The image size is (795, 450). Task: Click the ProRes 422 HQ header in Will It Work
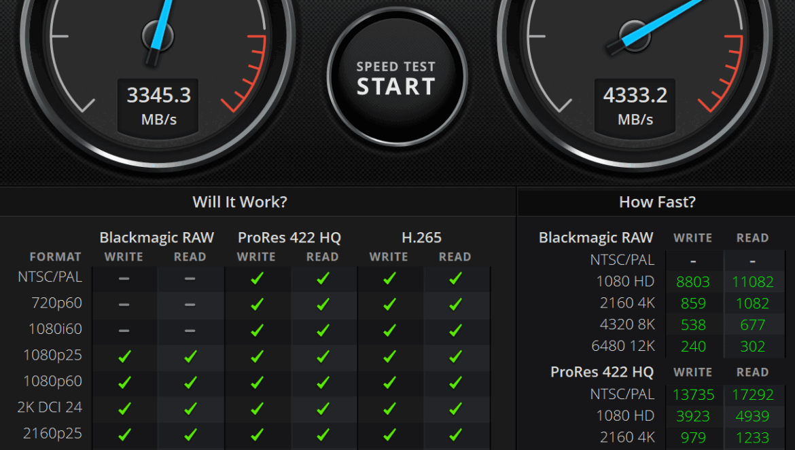289,238
